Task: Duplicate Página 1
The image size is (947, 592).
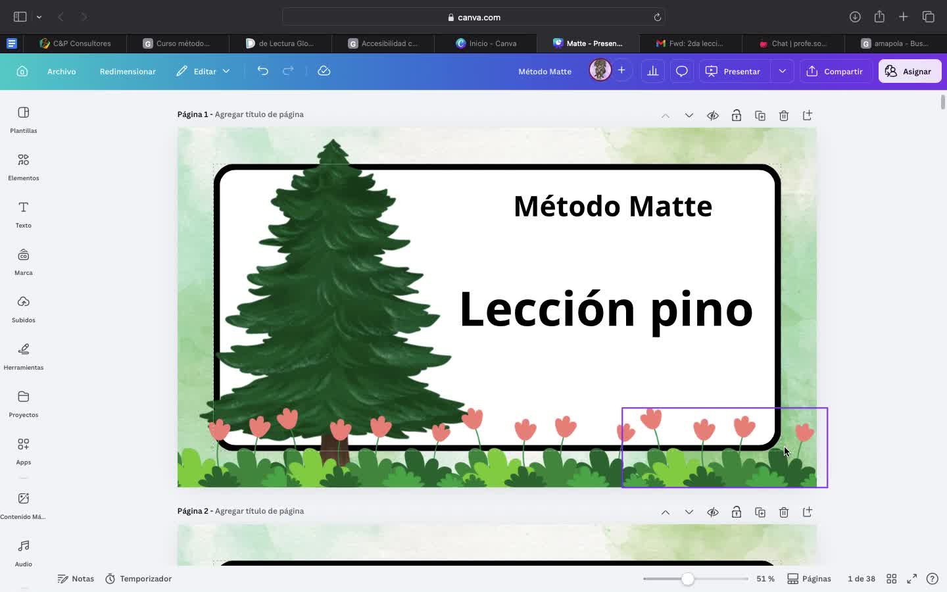Action: click(760, 116)
